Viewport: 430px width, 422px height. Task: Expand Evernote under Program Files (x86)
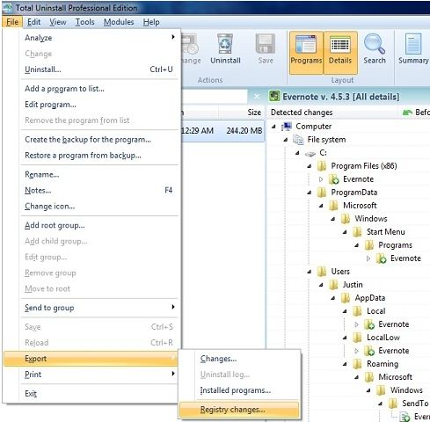[321, 179]
